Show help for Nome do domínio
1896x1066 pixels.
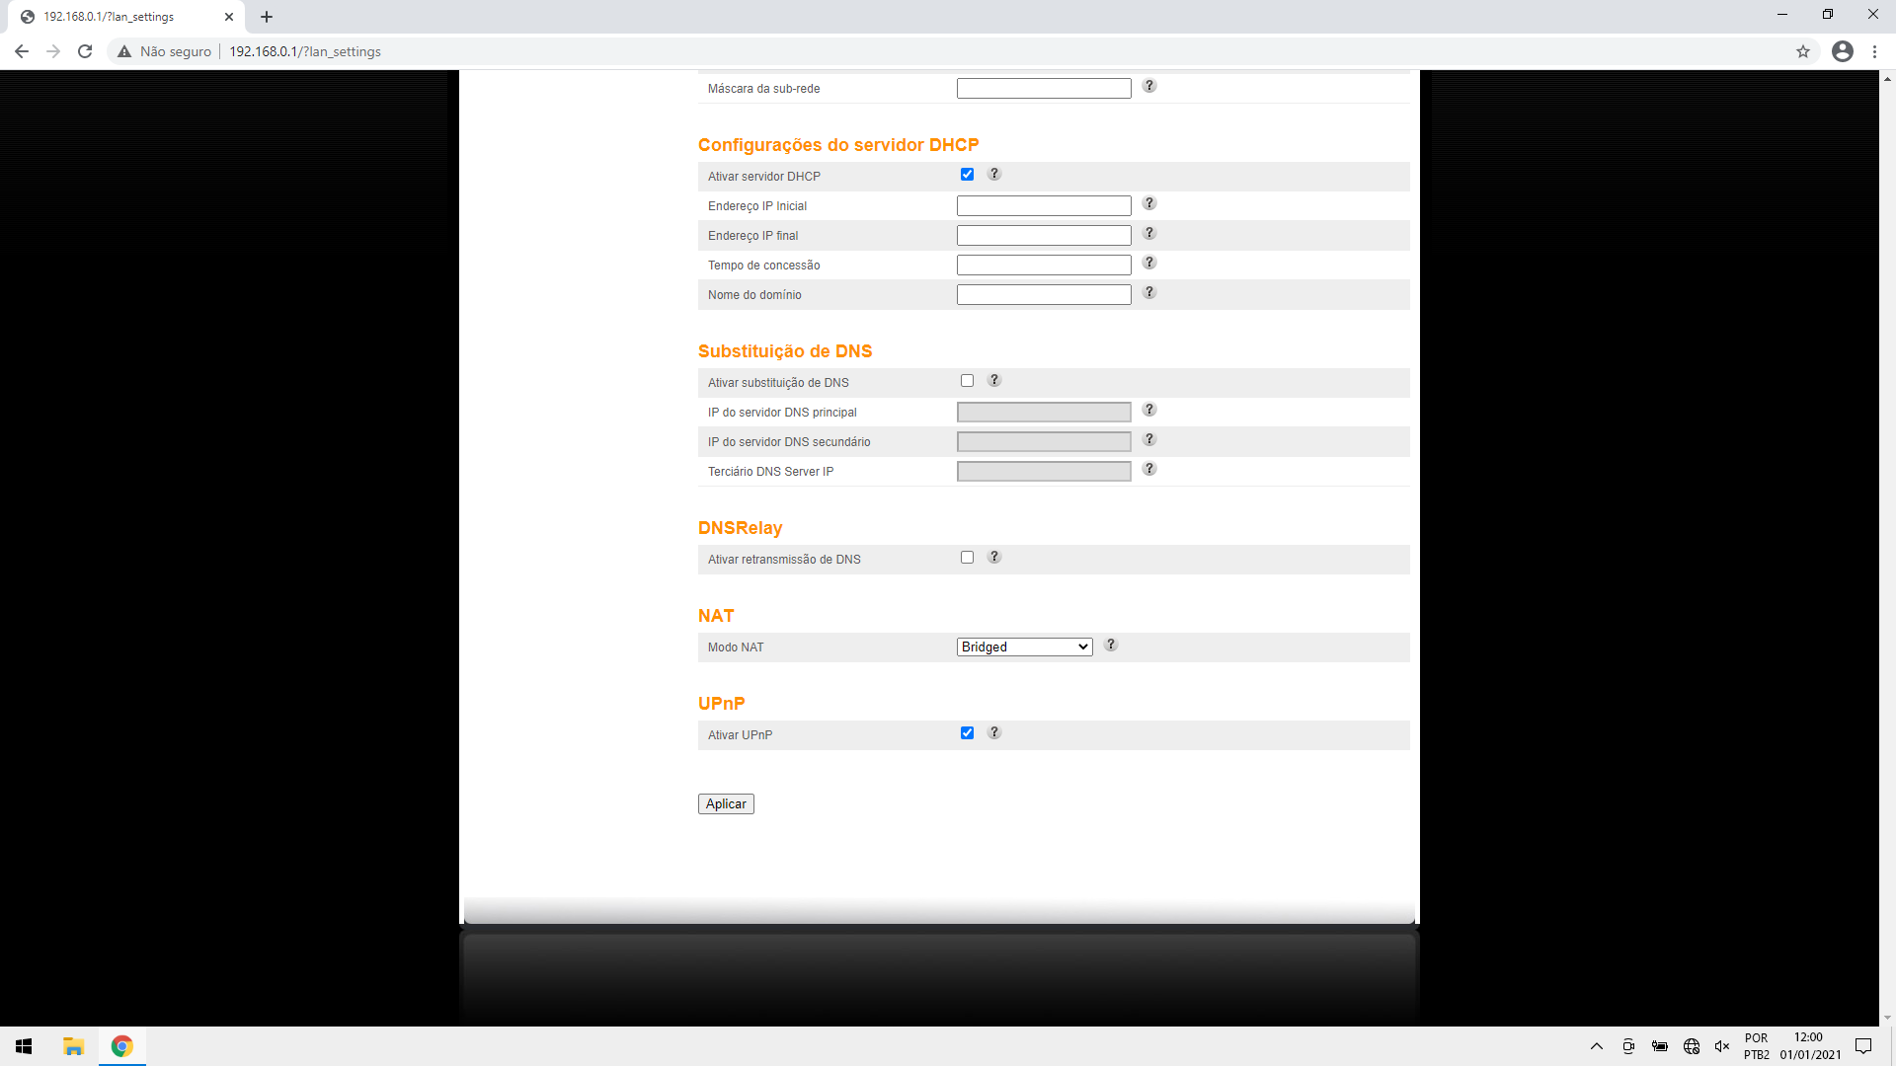[1149, 292]
